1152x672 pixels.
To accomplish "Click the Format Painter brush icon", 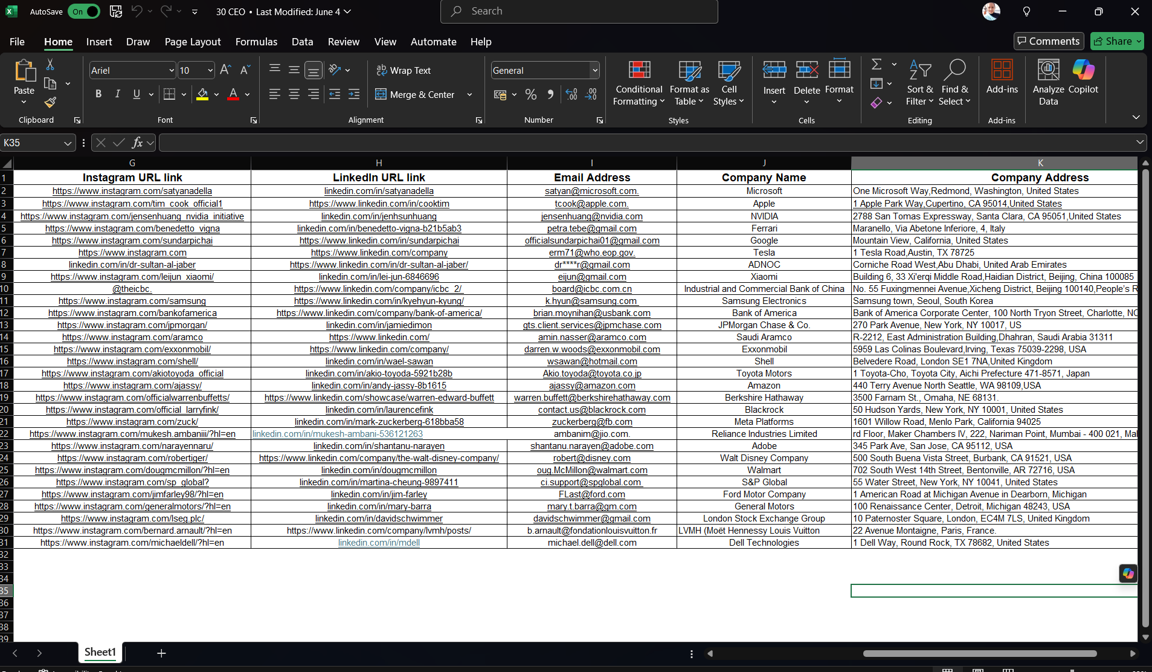I will [50, 103].
